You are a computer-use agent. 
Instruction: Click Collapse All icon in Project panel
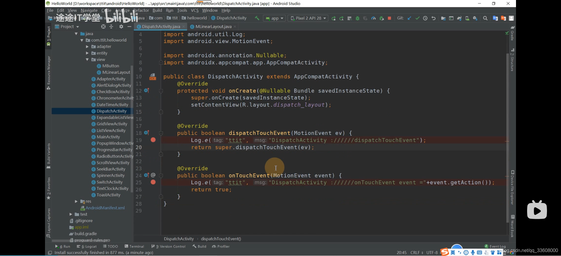tap(111, 27)
